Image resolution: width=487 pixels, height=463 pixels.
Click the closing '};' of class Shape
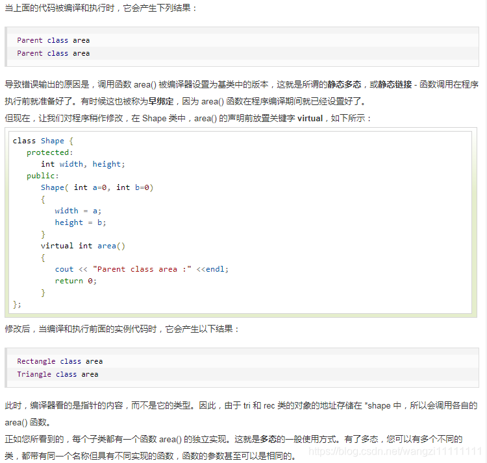tap(17, 305)
